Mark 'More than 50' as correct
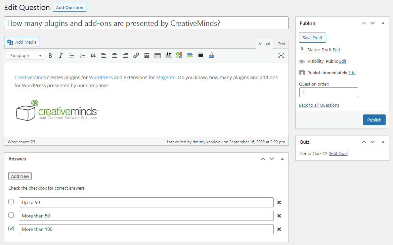This screenshot has width=393, height=245. tap(11, 215)
